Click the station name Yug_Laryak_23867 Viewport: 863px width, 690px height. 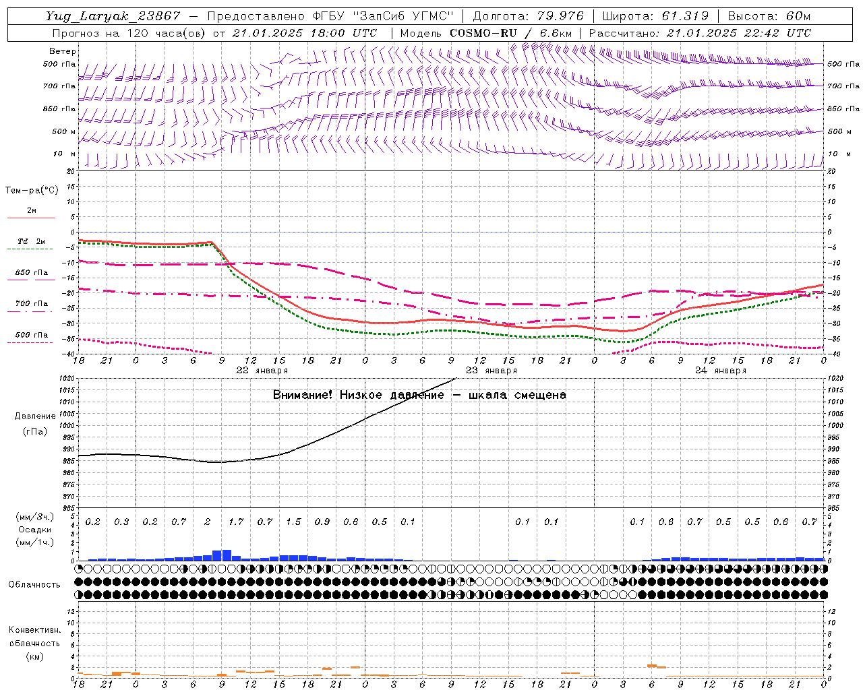113,16
